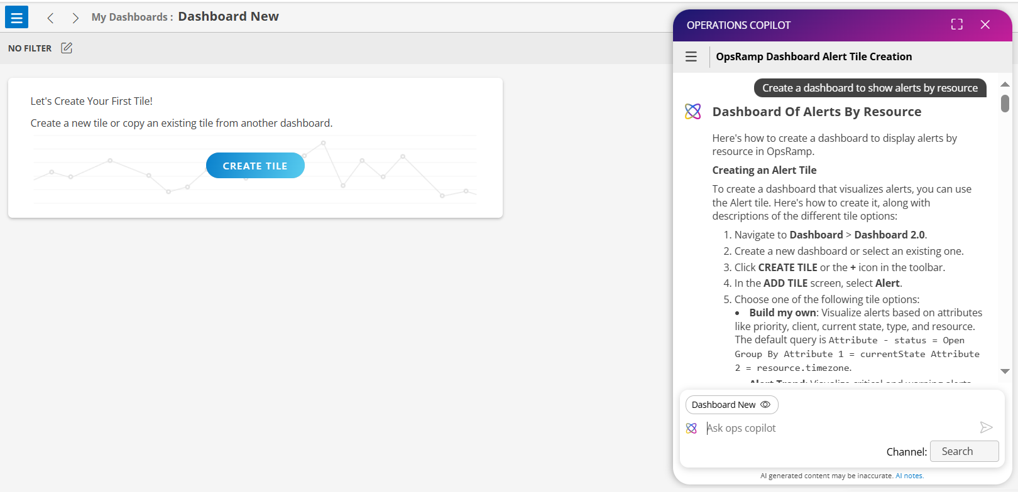Click the My Dashboards breadcrumb
This screenshot has width=1018, height=492.
click(x=129, y=17)
